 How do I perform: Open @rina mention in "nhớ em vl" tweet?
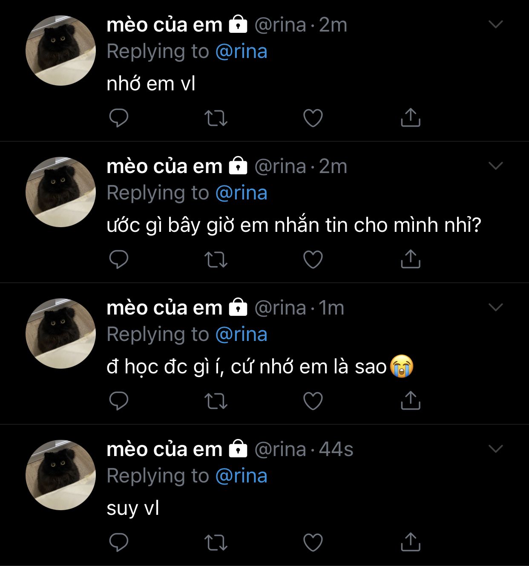[241, 52]
